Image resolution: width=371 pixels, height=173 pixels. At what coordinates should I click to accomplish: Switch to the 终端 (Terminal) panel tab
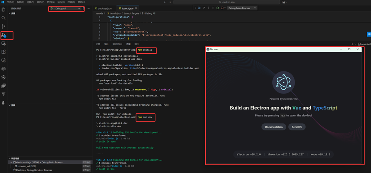tap(128, 44)
